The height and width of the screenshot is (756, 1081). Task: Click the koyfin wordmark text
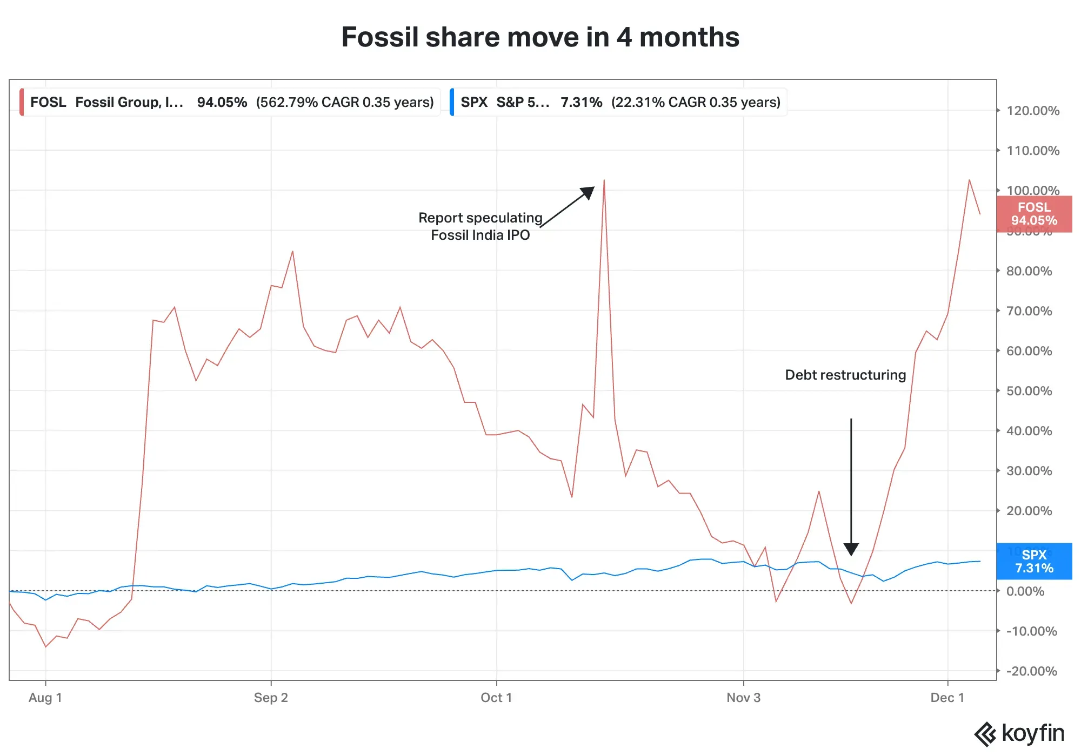[x=1032, y=733]
